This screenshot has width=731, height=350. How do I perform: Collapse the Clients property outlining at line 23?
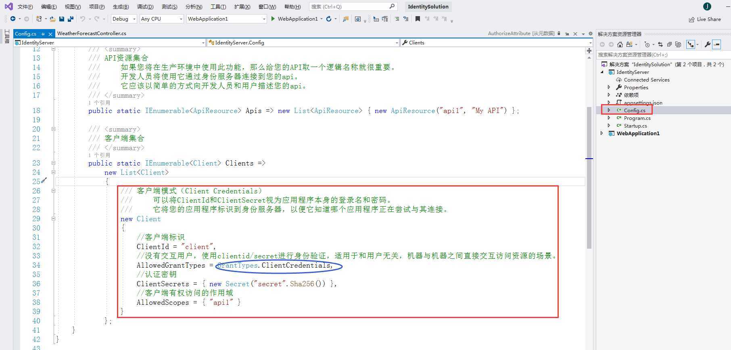53,163
